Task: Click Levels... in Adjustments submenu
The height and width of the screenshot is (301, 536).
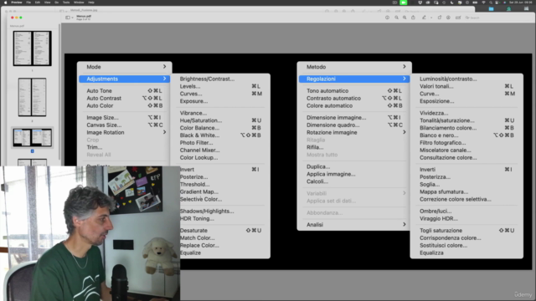Action: point(190,86)
